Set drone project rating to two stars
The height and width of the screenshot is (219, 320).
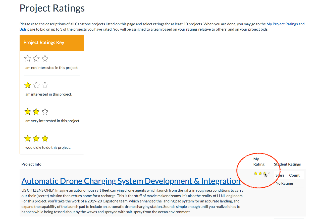(x=260, y=173)
